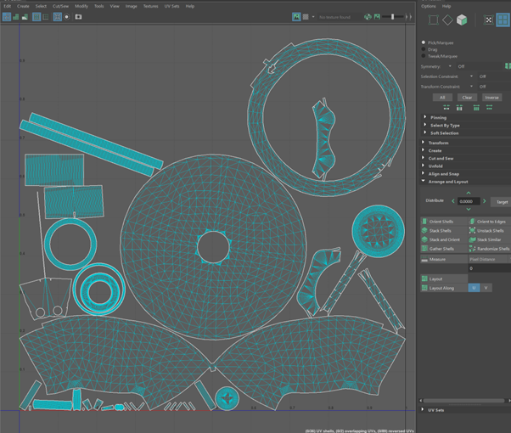Click the texture dimming slider in toolbar

coord(392,16)
